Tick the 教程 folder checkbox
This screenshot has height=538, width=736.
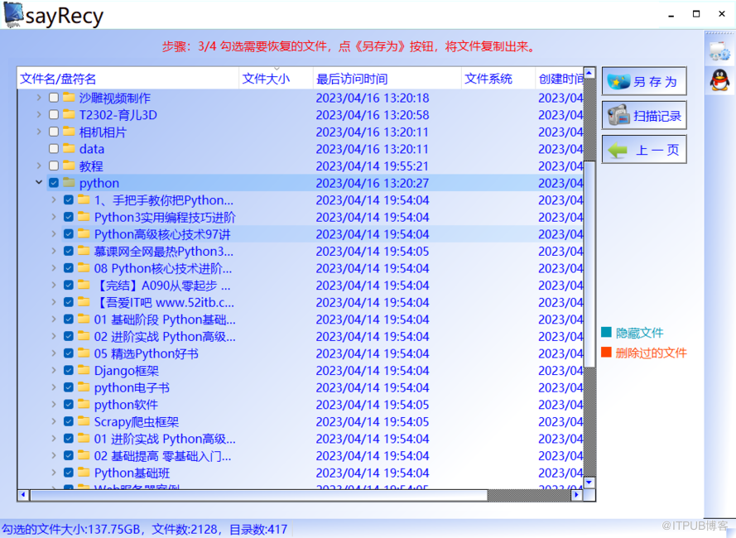click(54, 166)
